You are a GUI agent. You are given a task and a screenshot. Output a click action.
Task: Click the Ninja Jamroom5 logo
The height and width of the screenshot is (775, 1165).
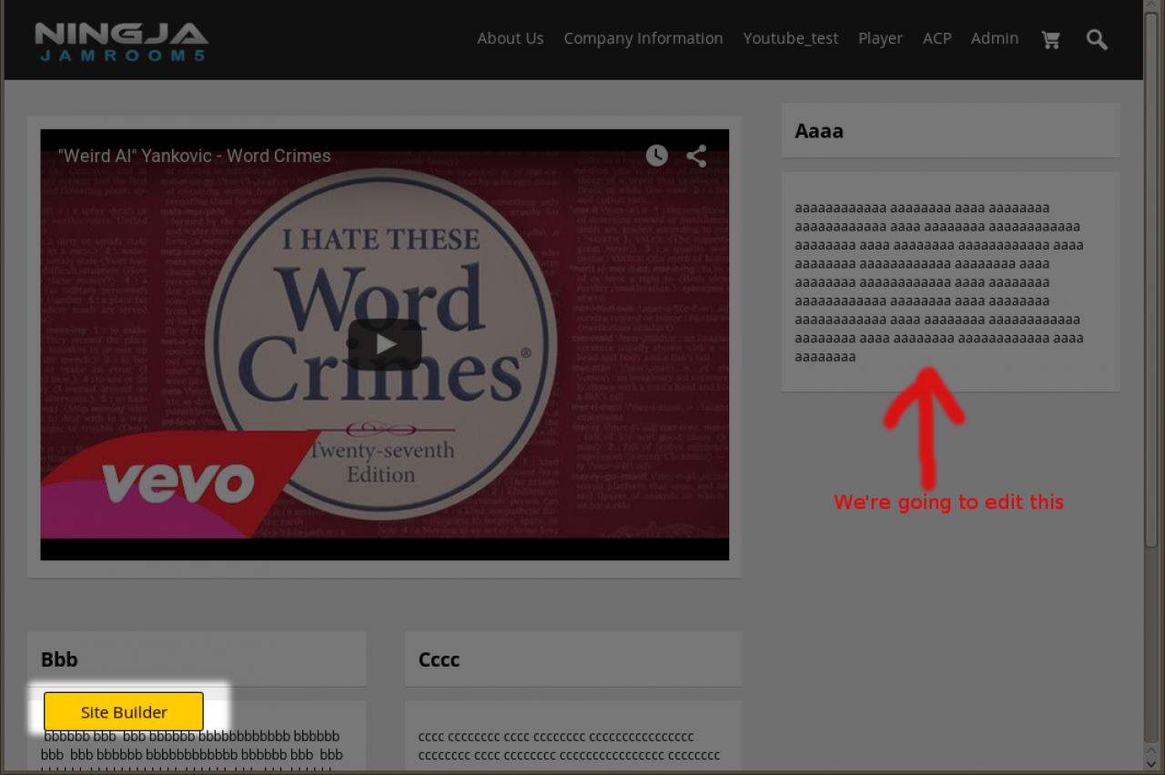click(x=122, y=41)
